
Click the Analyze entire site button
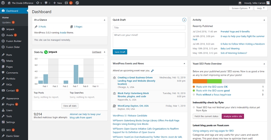click(x=232, y=116)
